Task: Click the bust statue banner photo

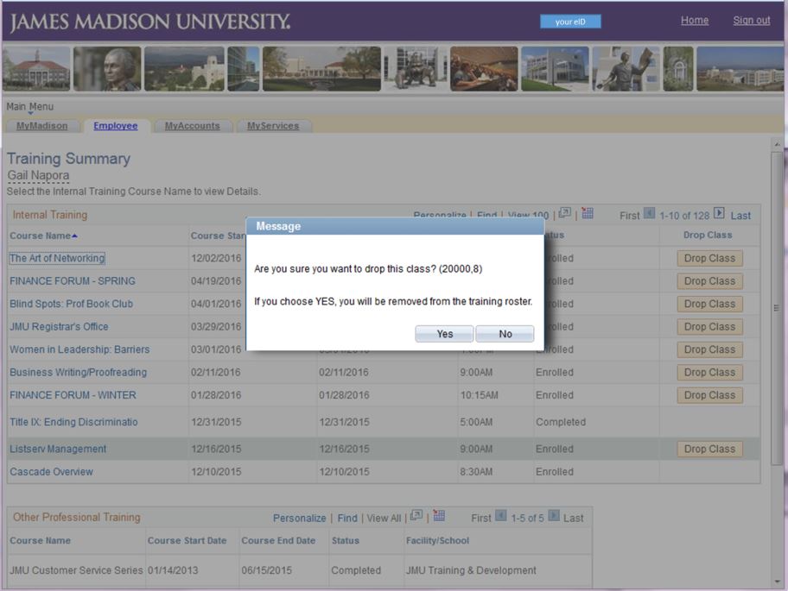Action: (x=107, y=69)
